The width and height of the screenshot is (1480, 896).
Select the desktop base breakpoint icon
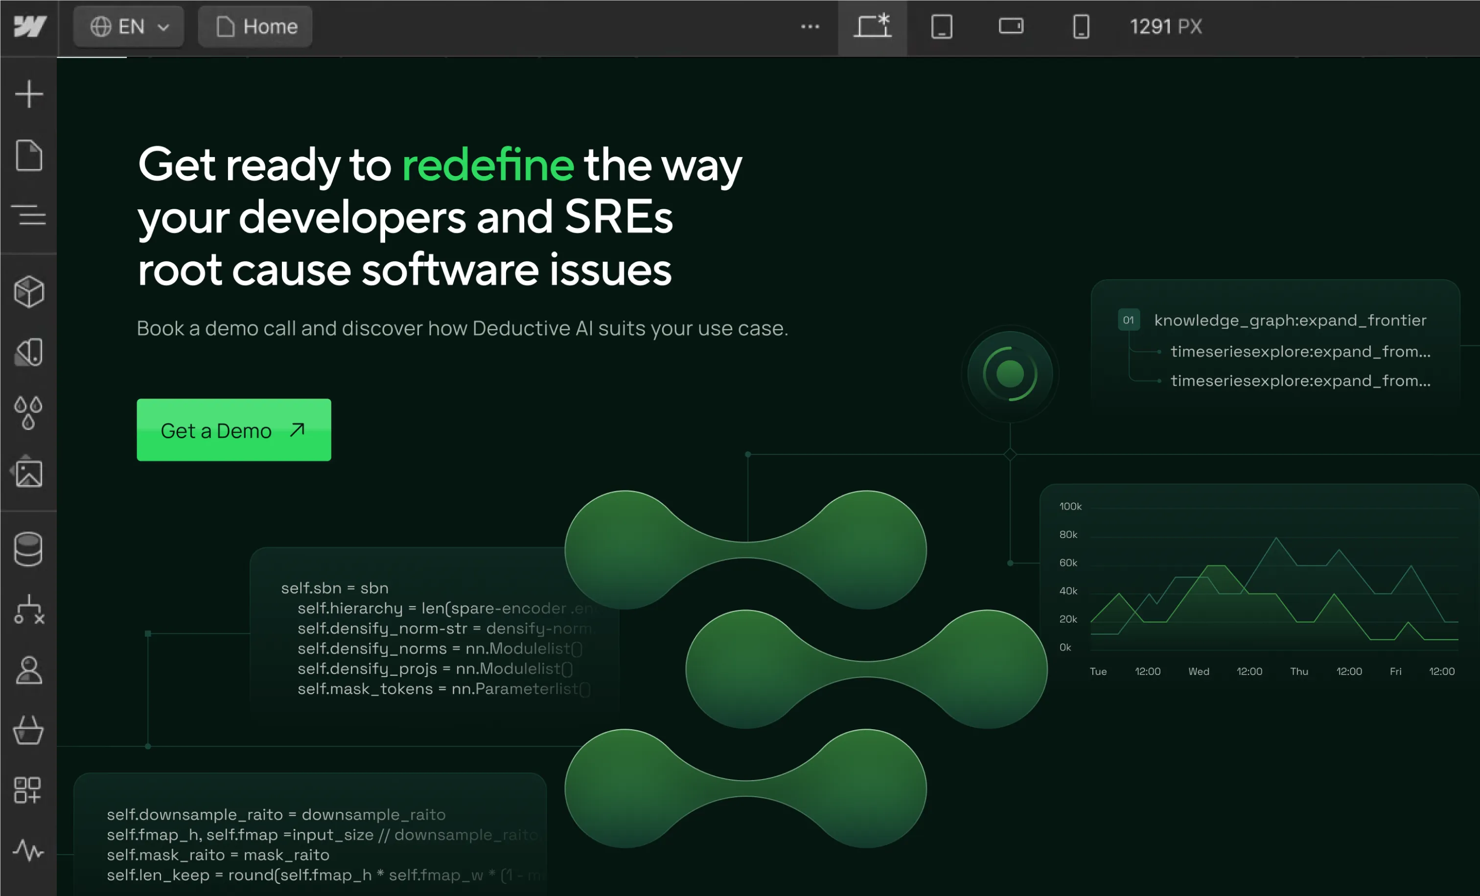tap(872, 26)
